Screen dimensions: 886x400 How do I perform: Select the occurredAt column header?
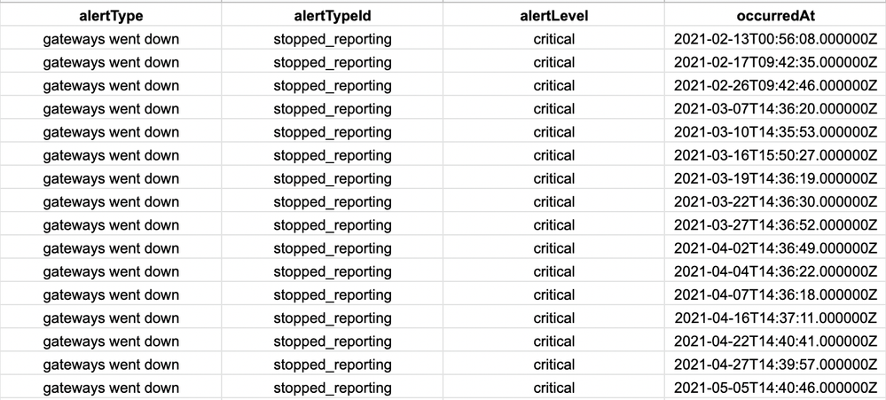[774, 15]
